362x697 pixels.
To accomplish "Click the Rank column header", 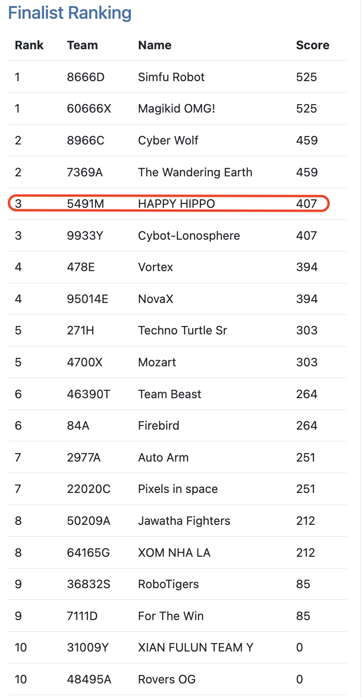I will point(29,45).
